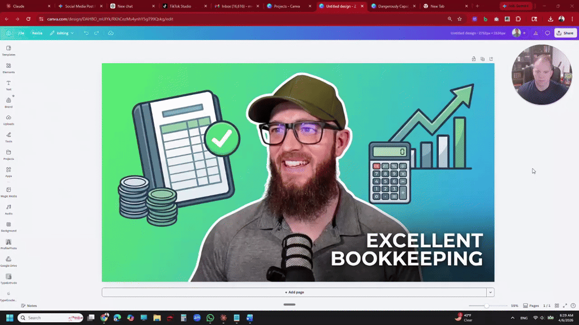This screenshot has height=325, width=579.
Task: Switch to the TikTok Studio tab
Action: click(185, 6)
